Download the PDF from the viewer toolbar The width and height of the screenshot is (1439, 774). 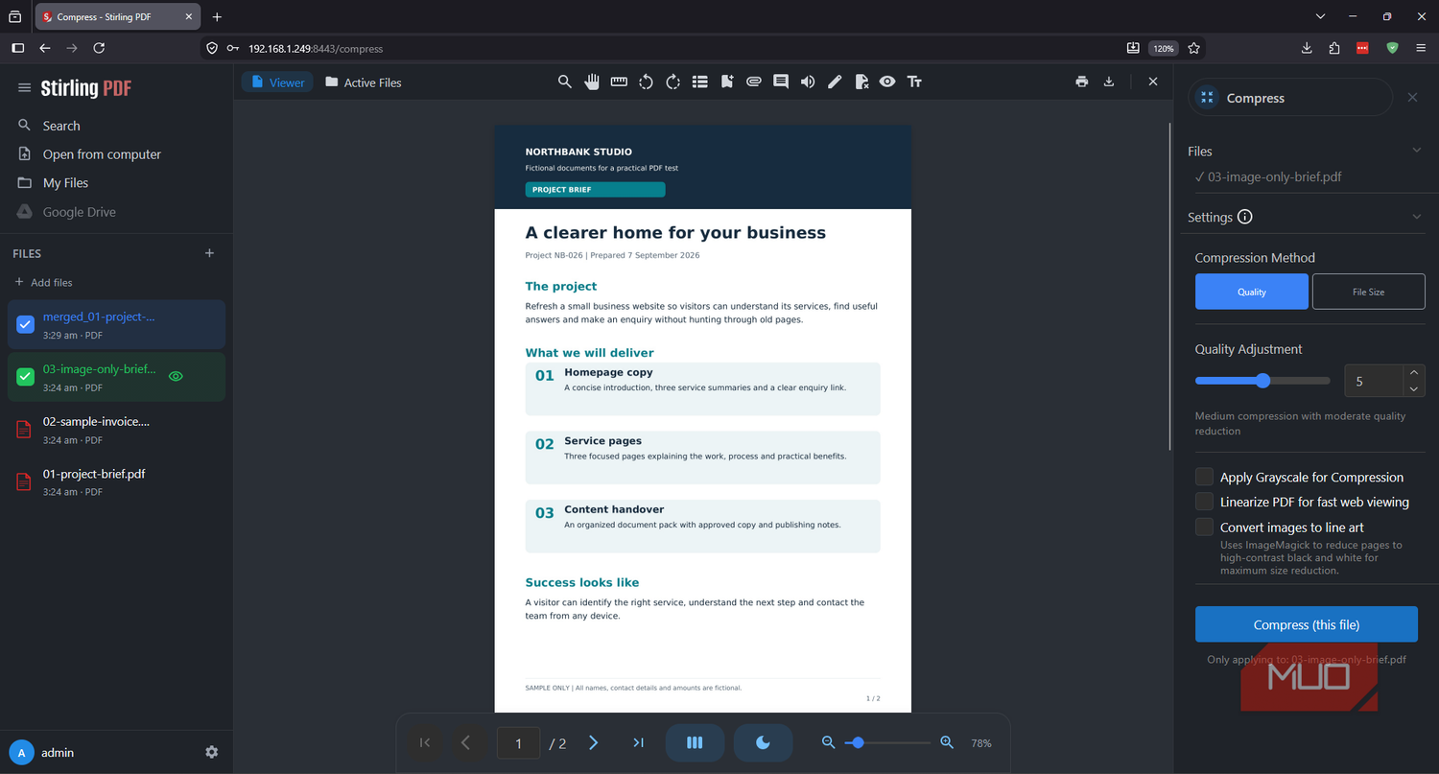(x=1109, y=82)
